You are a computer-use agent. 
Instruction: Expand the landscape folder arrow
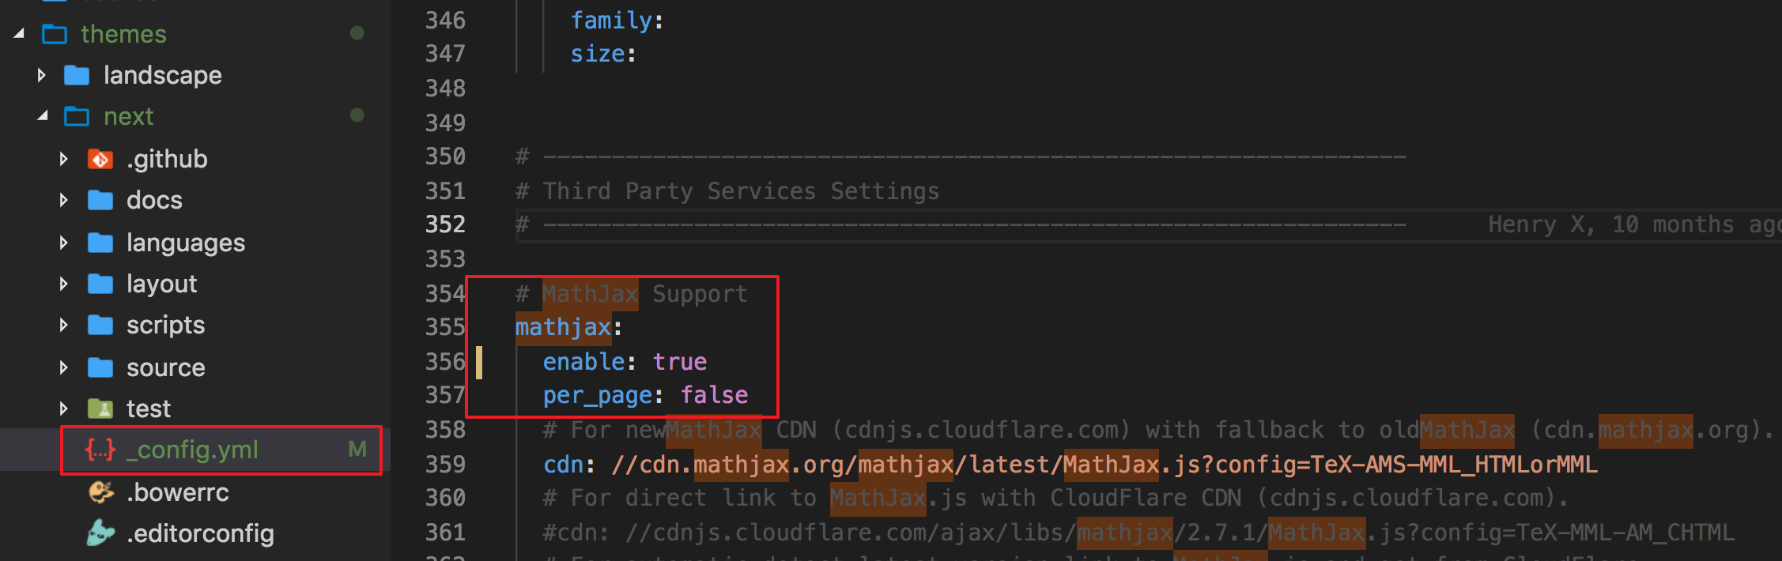point(41,75)
